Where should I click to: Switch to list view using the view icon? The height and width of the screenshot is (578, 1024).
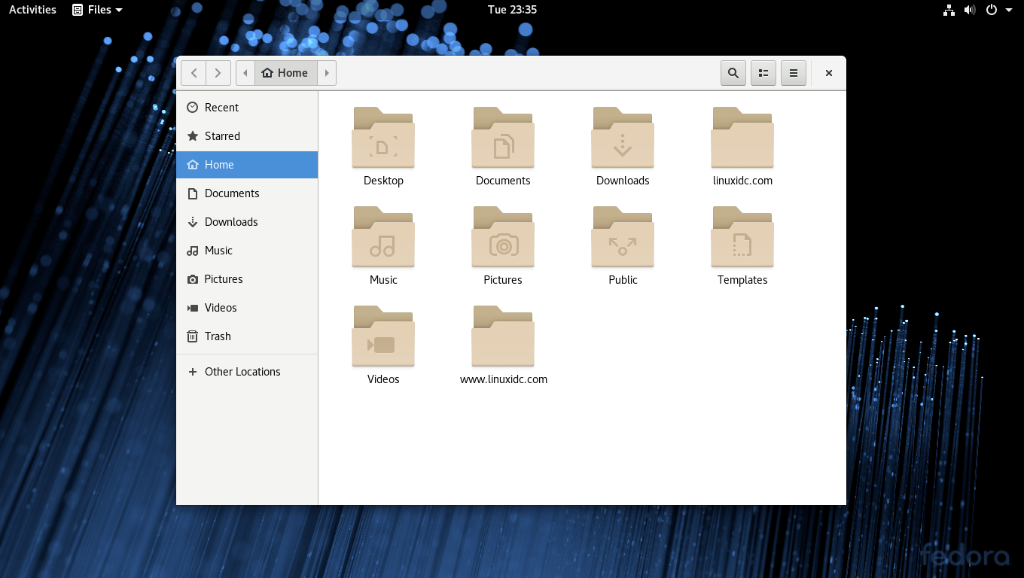(x=763, y=73)
